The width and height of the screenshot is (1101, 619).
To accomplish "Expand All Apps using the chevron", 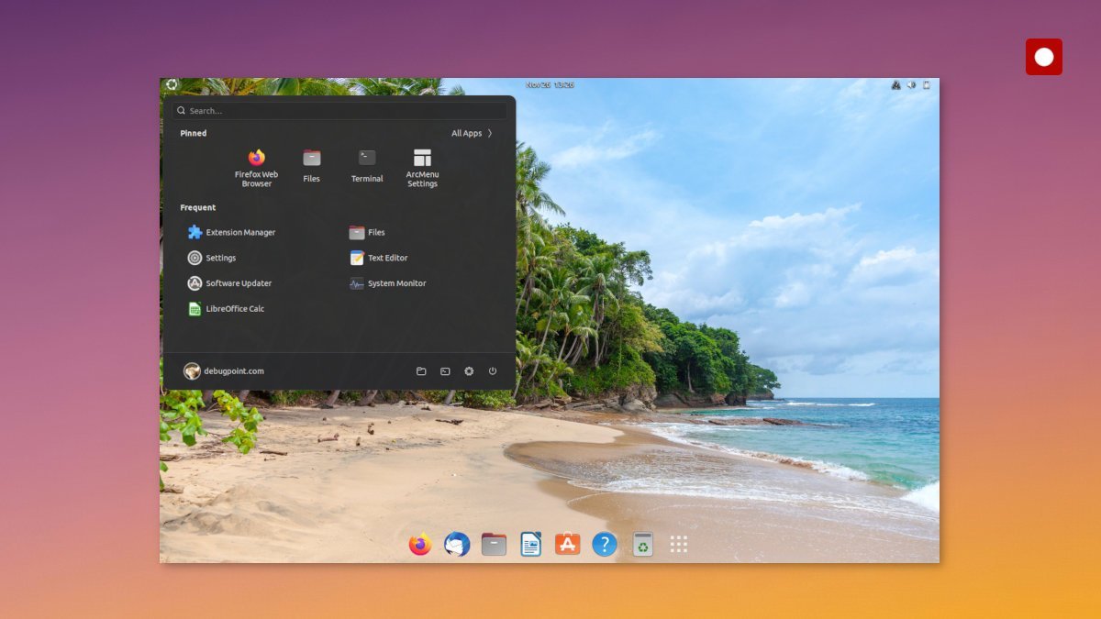I will 471,133.
